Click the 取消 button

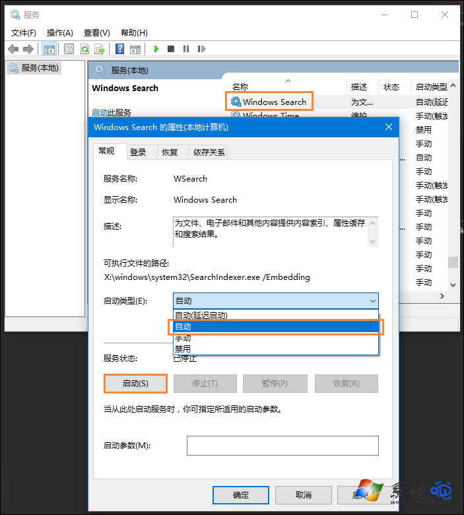pyautogui.click(x=303, y=495)
